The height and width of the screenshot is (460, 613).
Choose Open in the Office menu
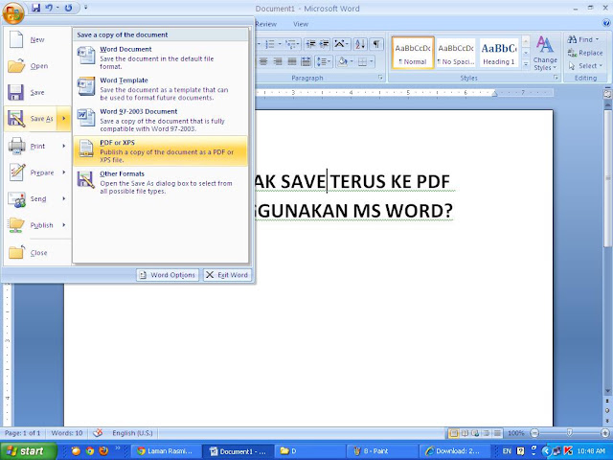(37, 66)
